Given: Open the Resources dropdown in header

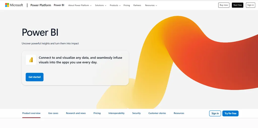Looking at the screenshot, I should (x=151, y=5).
